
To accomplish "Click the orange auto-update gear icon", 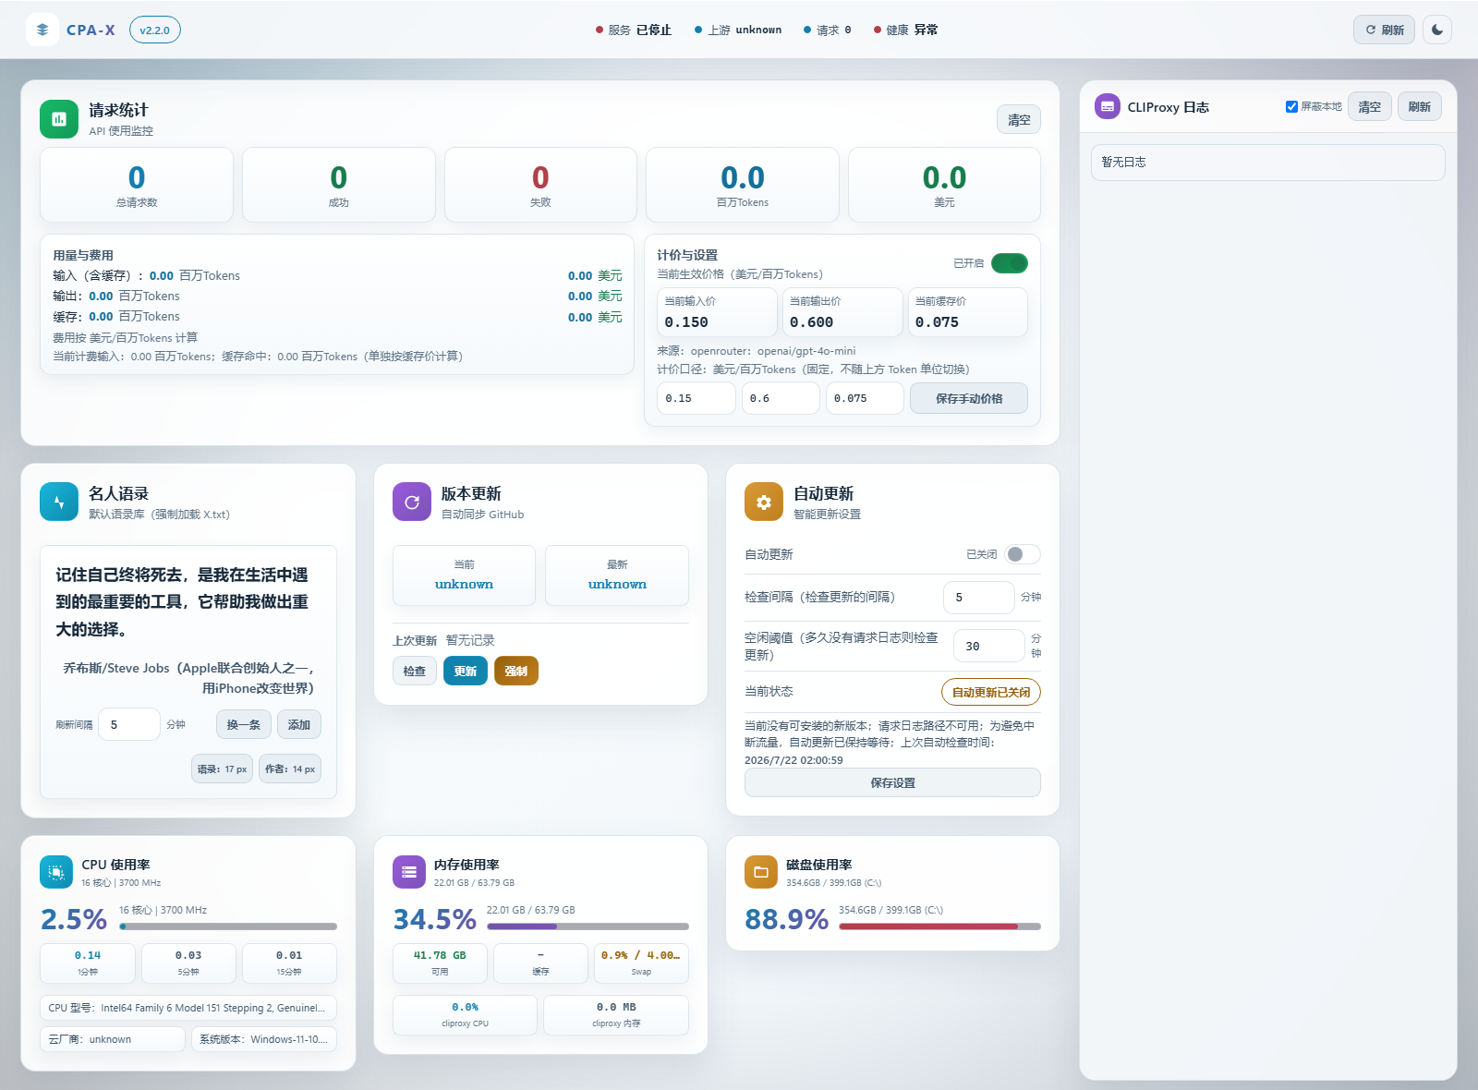I will (764, 502).
